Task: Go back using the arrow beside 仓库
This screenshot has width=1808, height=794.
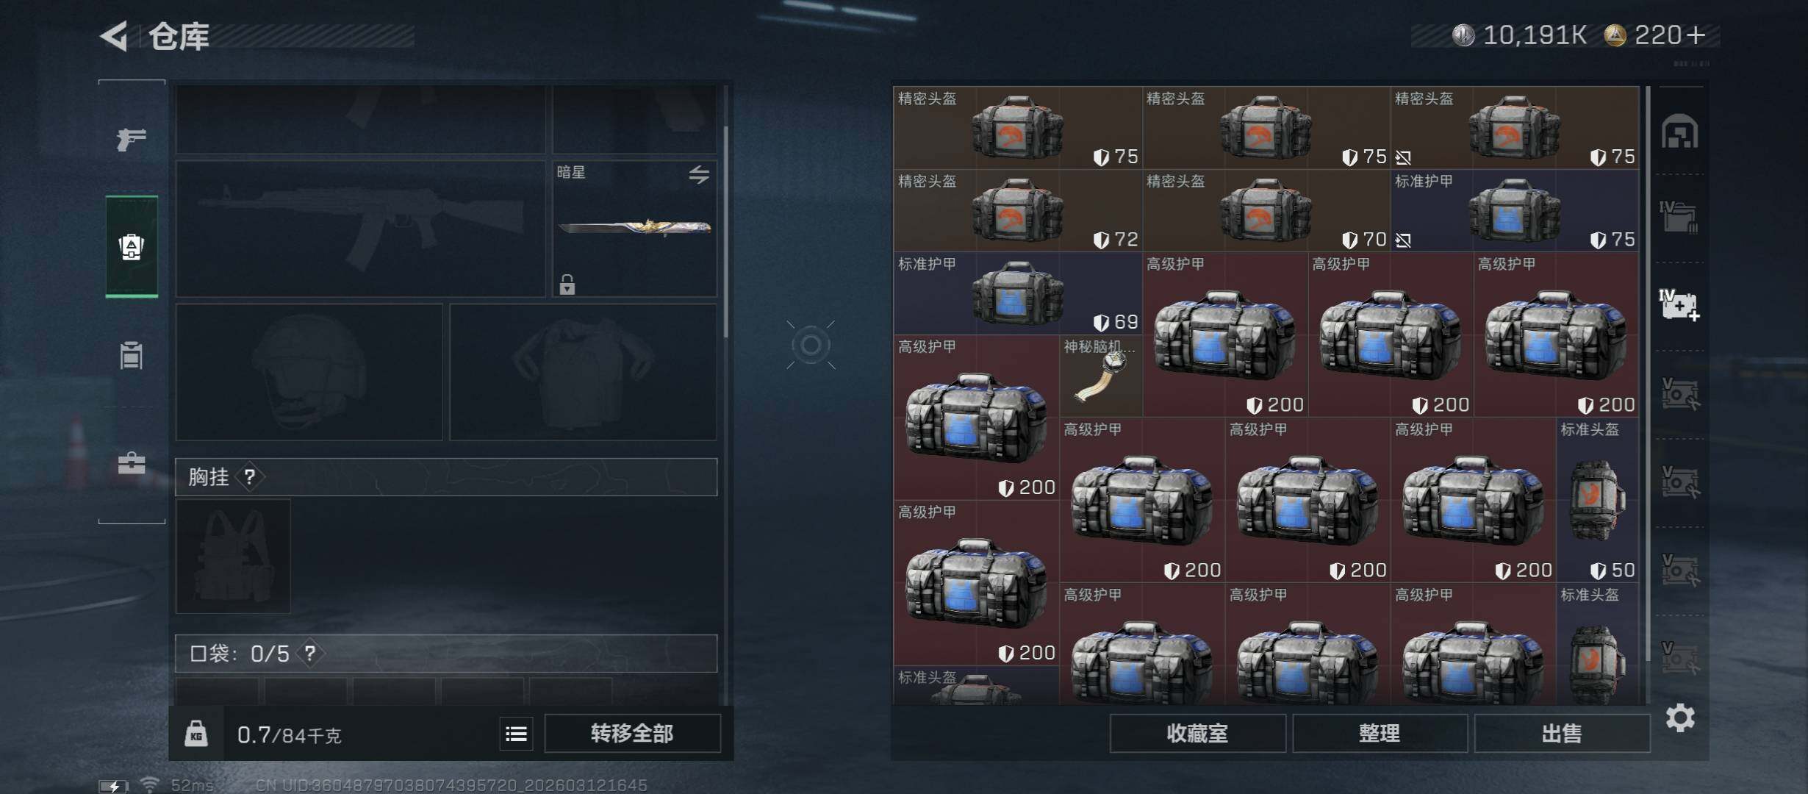Action: [x=114, y=35]
